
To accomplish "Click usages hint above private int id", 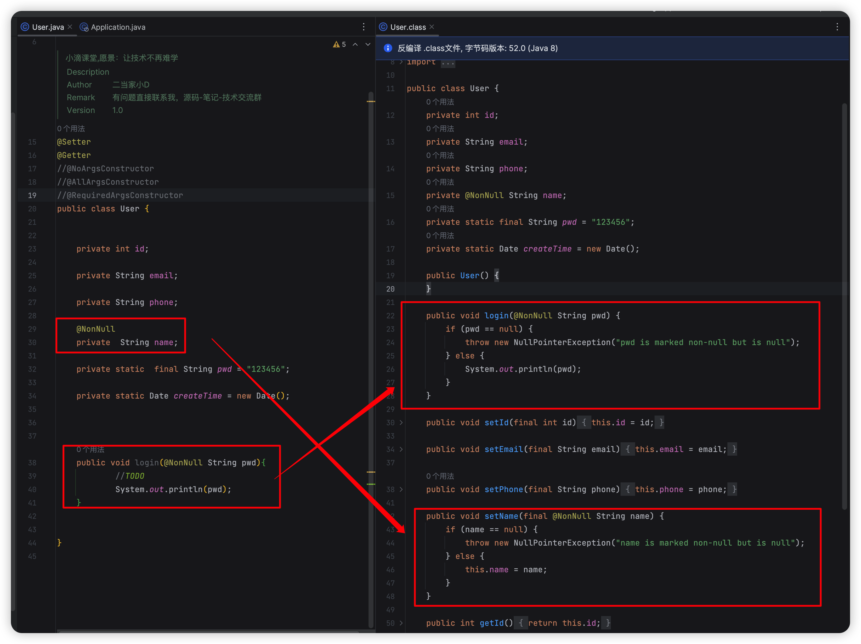I will pyautogui.click(x=440, y=102).
